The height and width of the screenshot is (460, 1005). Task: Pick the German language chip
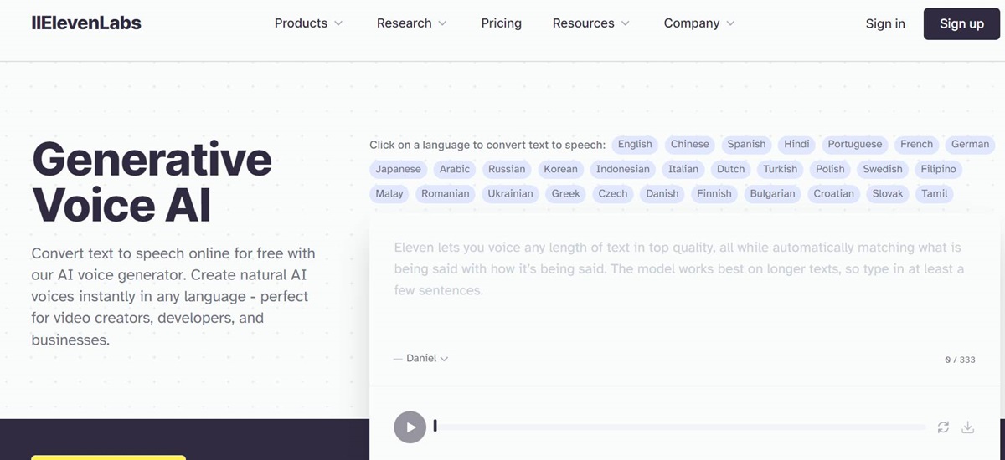(970, 145)
